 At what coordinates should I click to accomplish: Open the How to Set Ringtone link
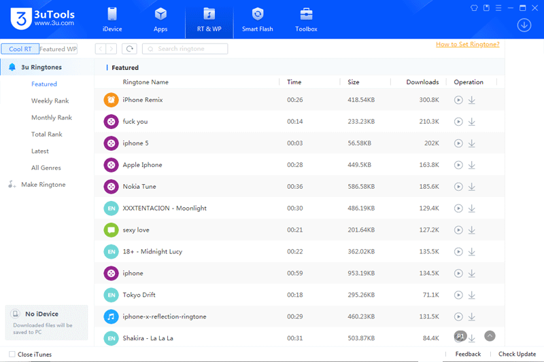[467, 44]
